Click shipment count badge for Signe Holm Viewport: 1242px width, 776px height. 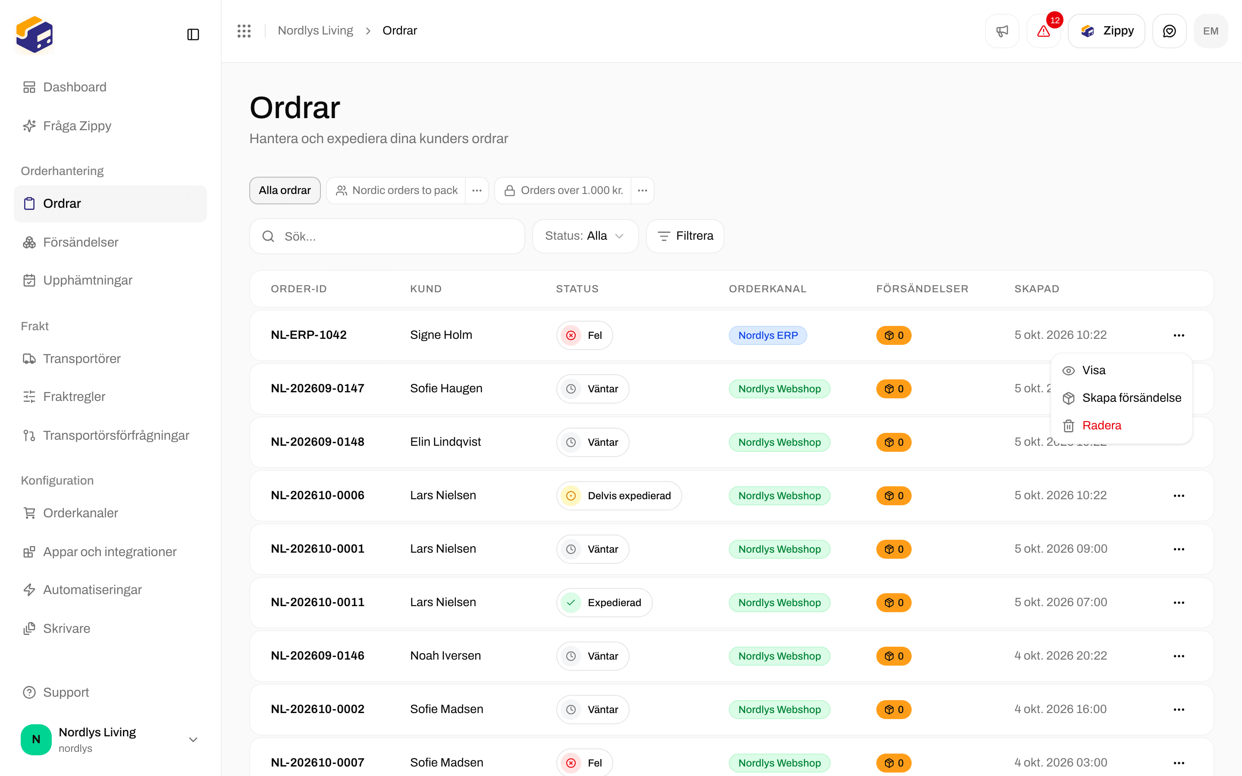(x=894, y=335)
